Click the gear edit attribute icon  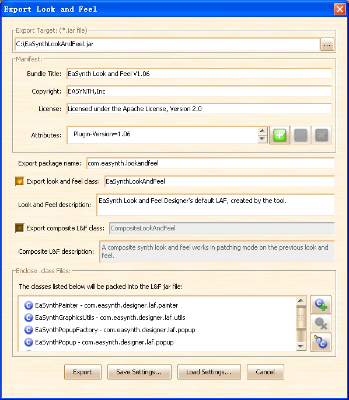pos(301,135)
